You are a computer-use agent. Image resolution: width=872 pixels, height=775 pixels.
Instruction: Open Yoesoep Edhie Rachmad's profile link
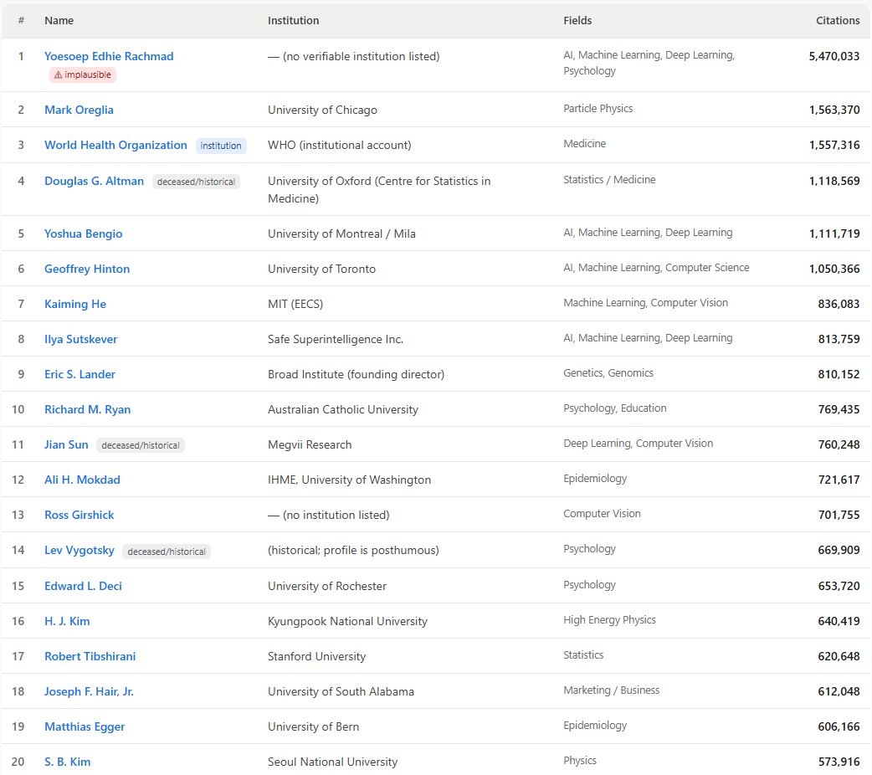coord(109,56)
